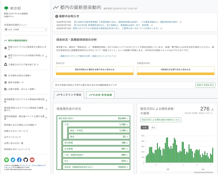The image size is (218, 174).
Task: Click the 死亡 379人 row
Action: pos(96,161)
